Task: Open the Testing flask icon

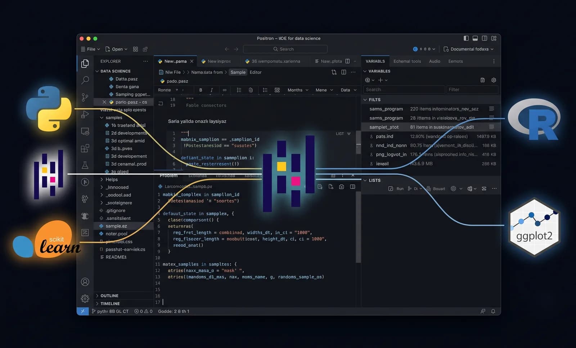Action: [x=85, y=165]
